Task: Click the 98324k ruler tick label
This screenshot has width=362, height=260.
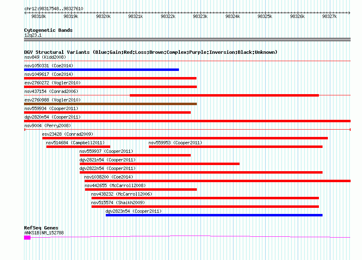Action: (233, 16)
